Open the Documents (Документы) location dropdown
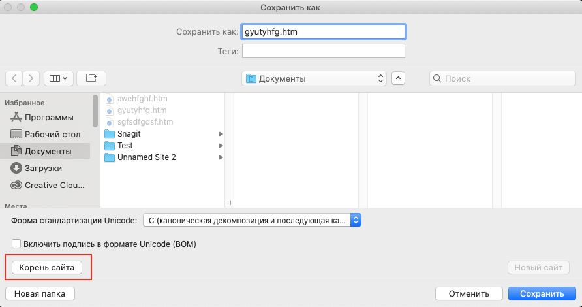 tap(314, 78)
